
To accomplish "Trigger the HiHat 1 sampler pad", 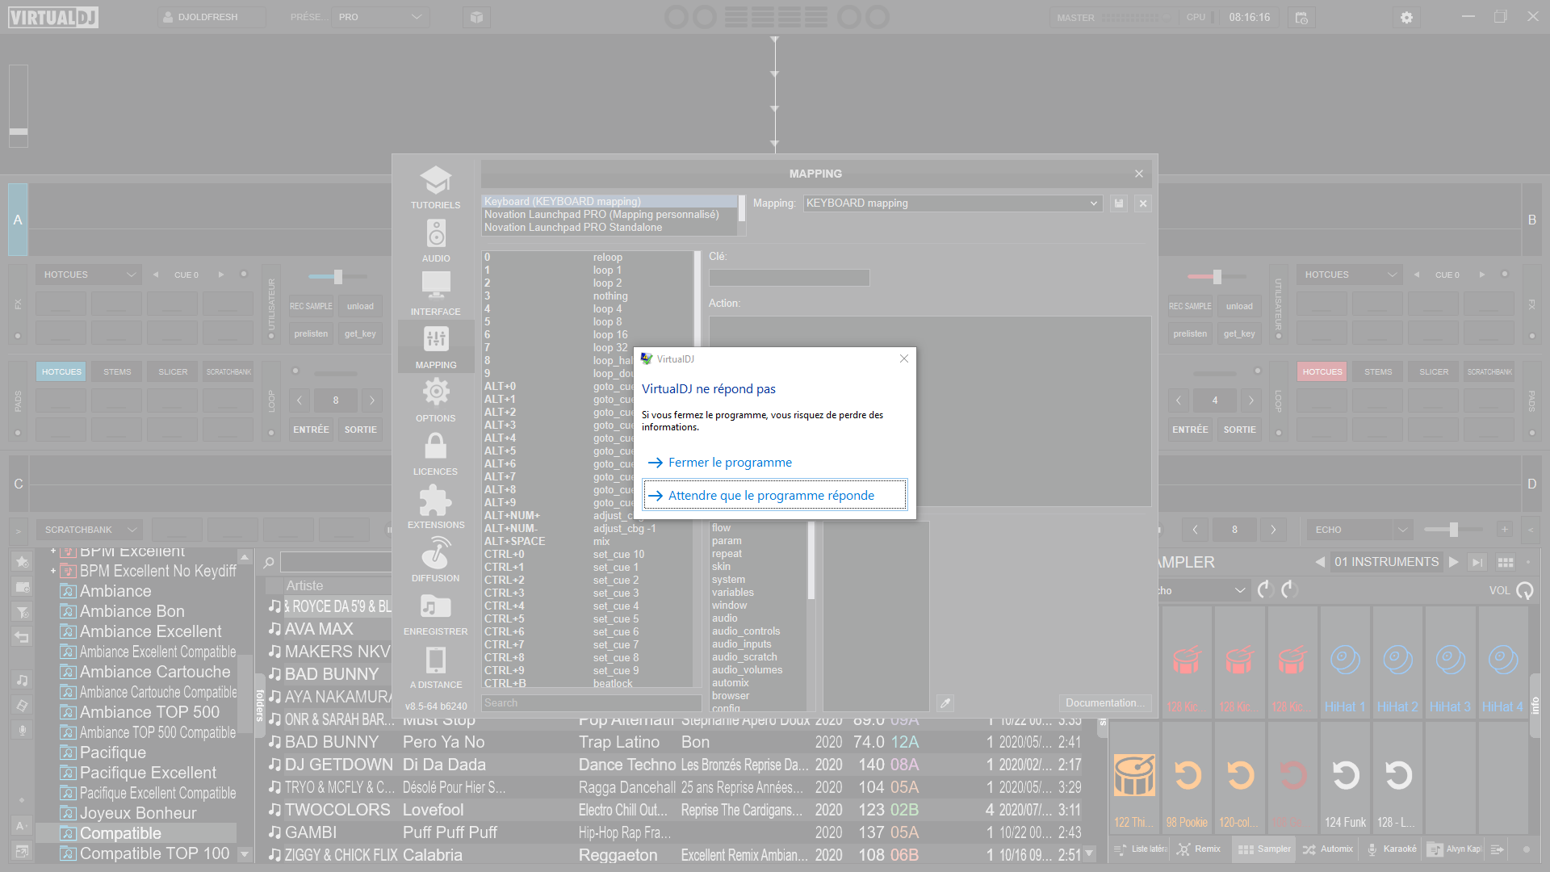I will [1345, 662].
